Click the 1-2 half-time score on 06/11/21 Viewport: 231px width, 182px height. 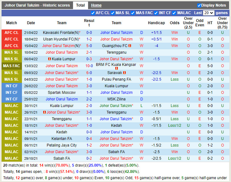coord(210,145)
